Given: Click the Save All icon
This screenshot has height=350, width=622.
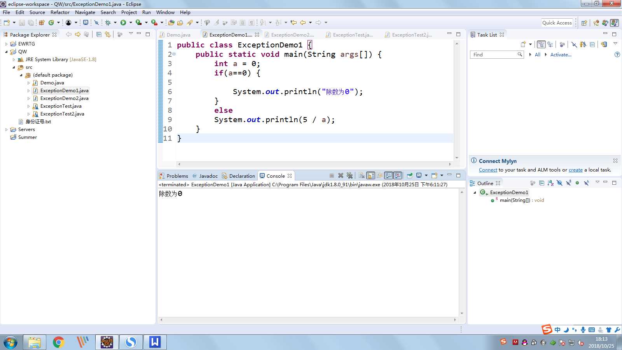Looking at the screenshot, I should pyautogui.click(x=31, y=23).
